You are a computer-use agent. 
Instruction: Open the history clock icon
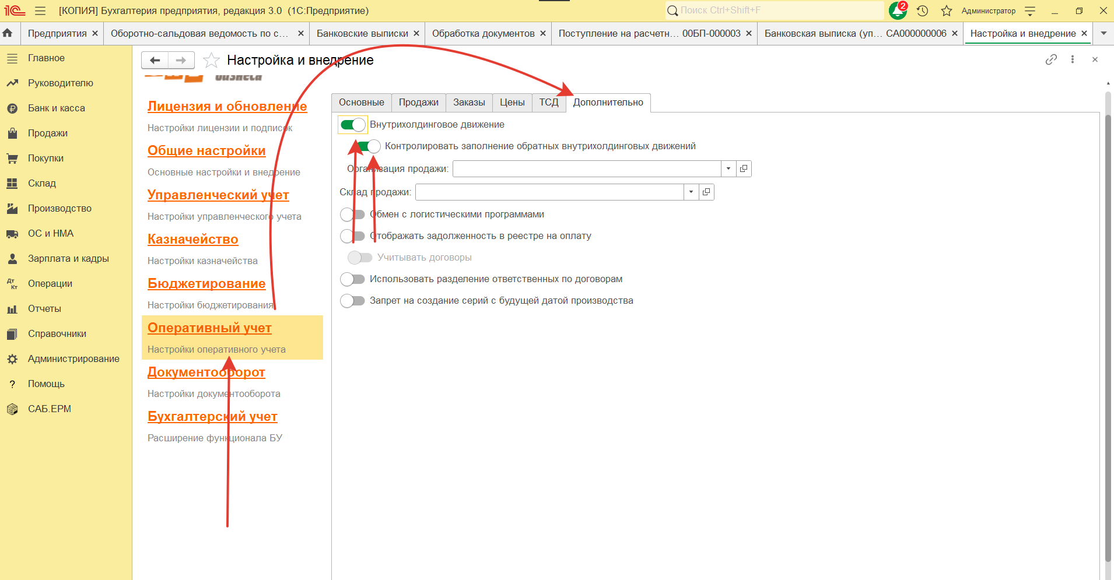[x=922, y=10]
